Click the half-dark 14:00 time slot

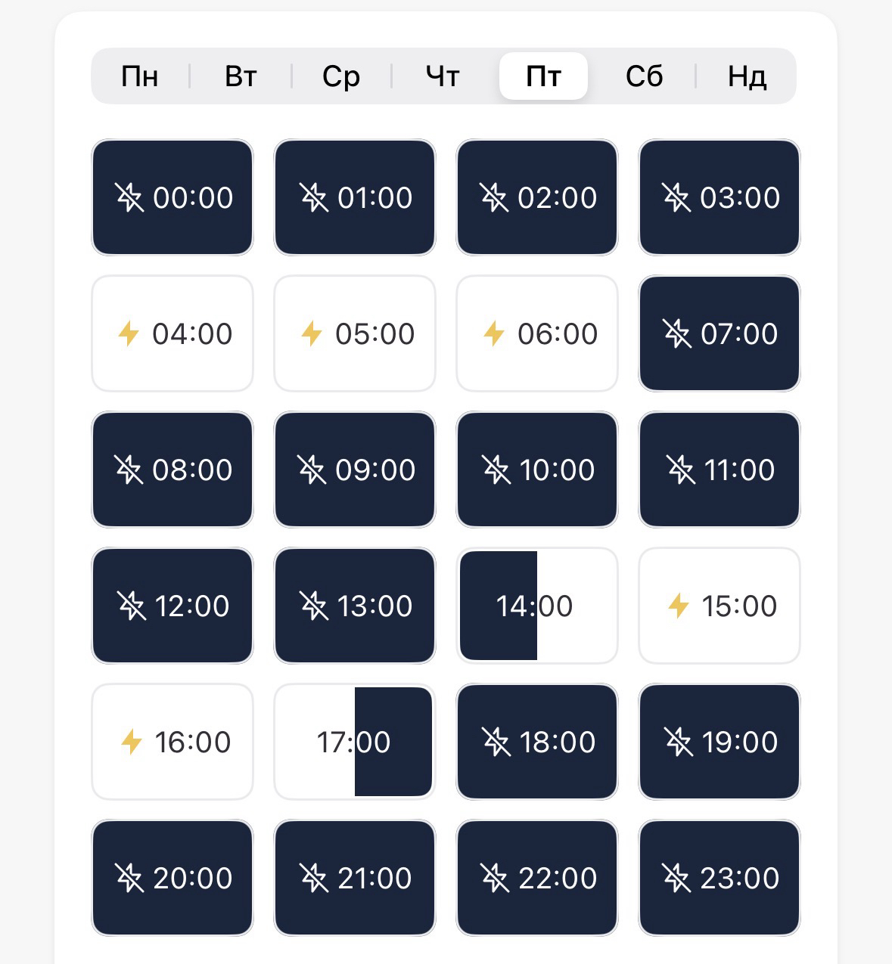tap(536, 606)
